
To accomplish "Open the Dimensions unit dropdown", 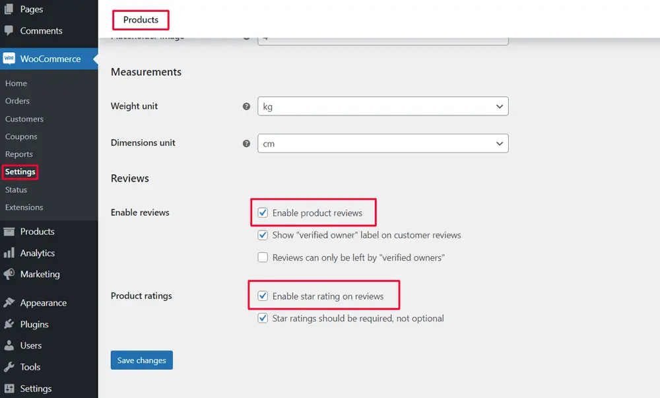I will (x=383, y=143).
